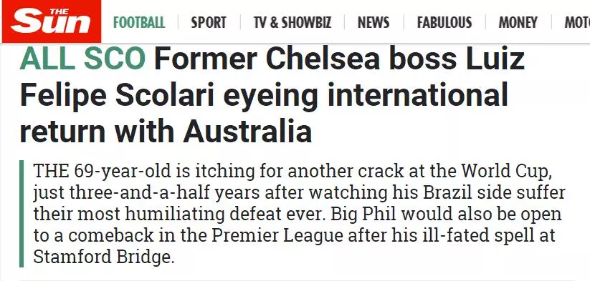Image resolution: width=590 pixels, height=281 pixels.
Task: Open TV & Showbiz section
Action: point(292,22)
